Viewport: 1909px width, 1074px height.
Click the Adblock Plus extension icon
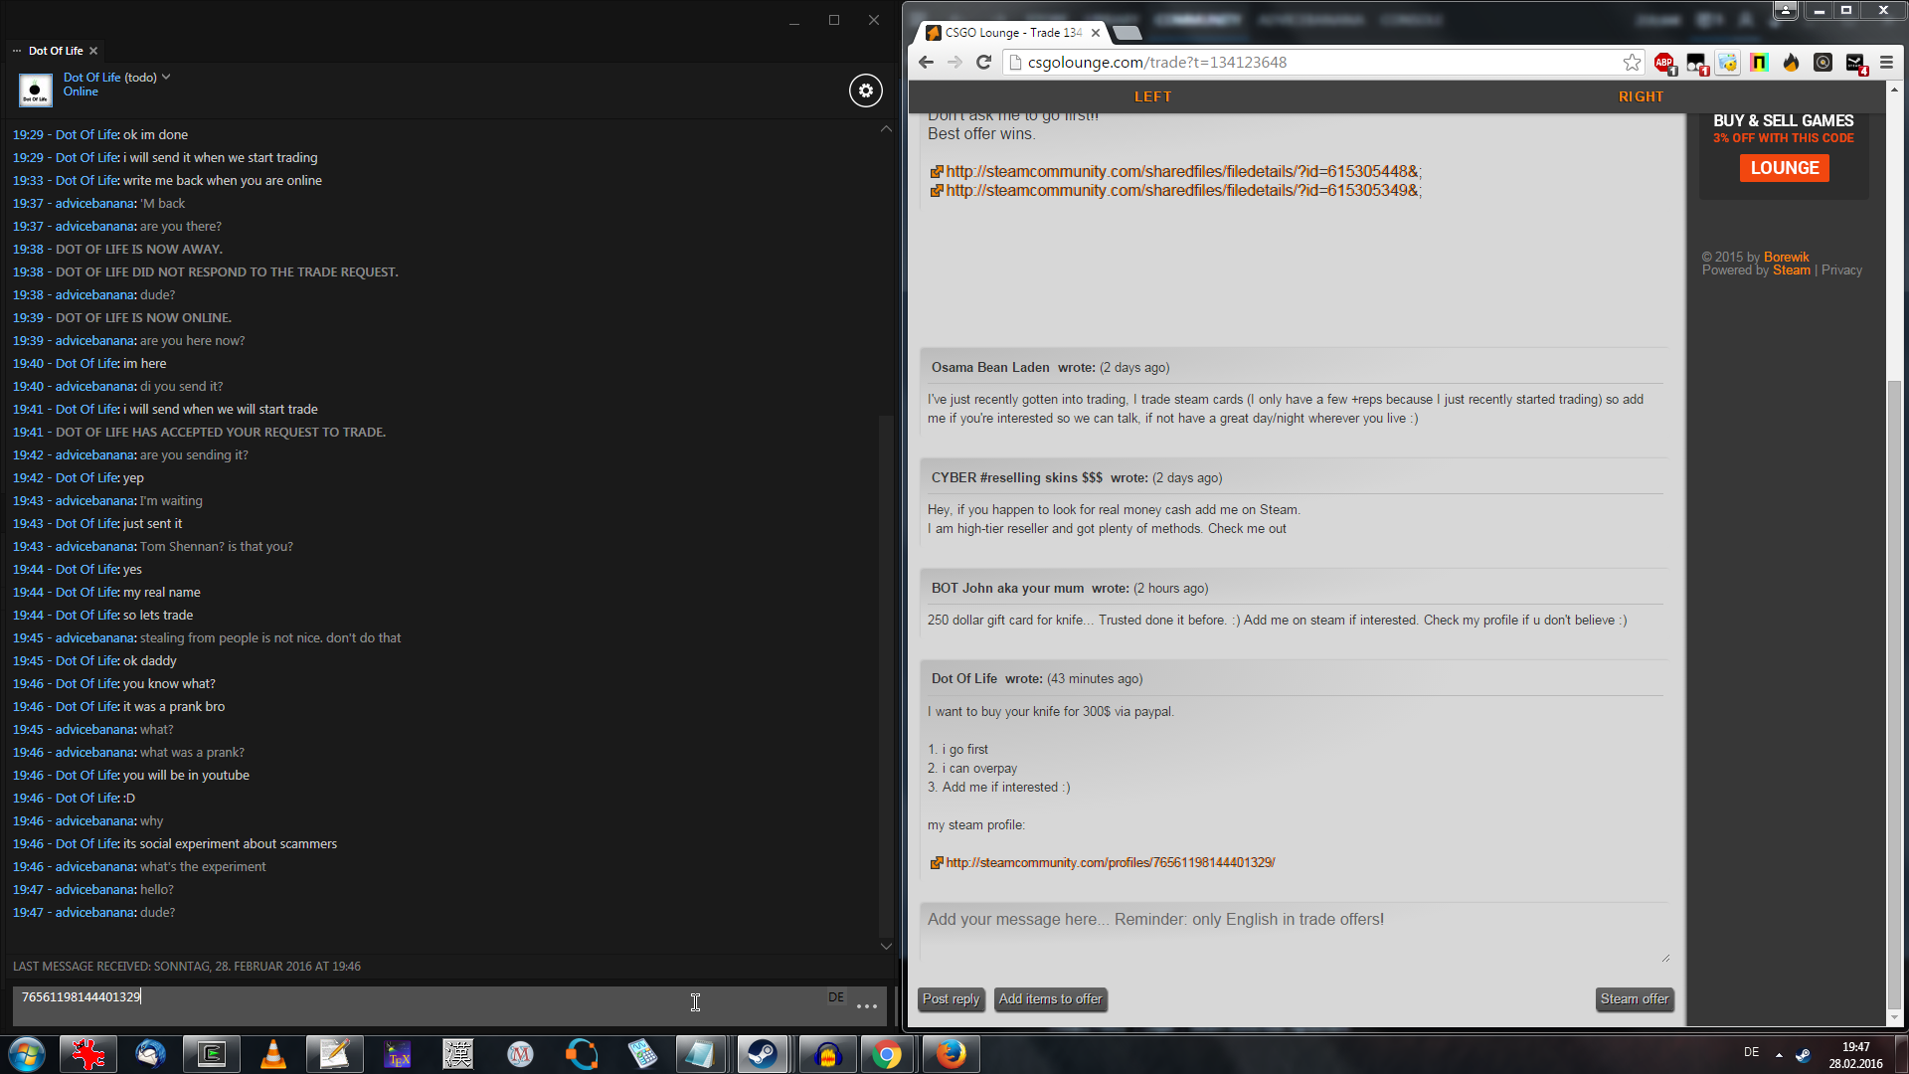1663,63
